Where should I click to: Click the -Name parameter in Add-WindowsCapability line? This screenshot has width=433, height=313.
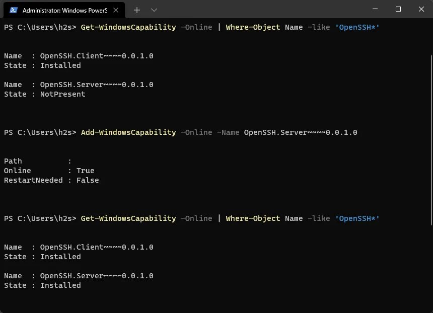click(x=228, y=132)
